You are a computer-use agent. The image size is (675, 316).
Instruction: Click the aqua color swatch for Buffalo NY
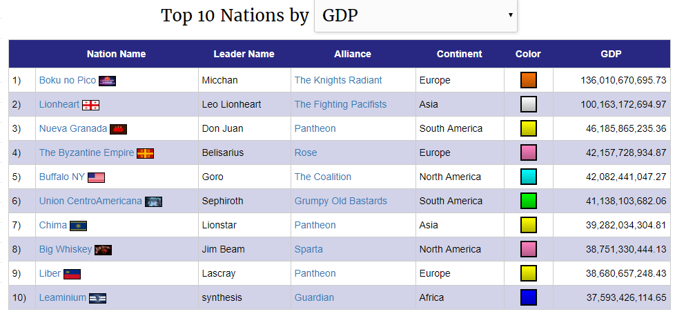click(x=529, y=177)
